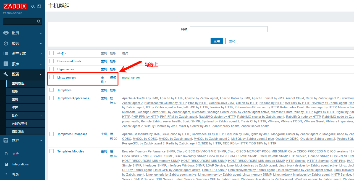
Task: Click the Apache ActiveMQ by JMX template
Action: point(140,98)
